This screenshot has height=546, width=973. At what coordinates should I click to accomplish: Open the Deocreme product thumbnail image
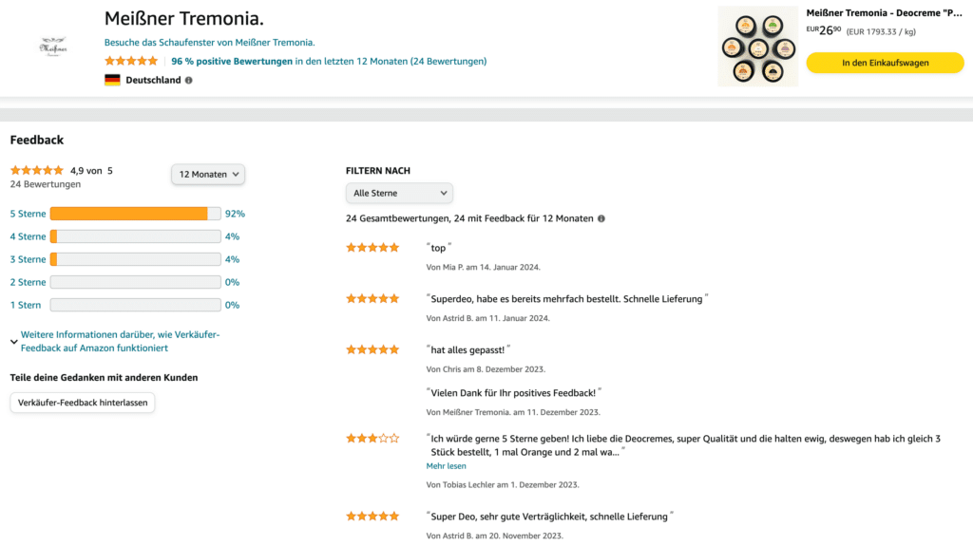pos(757,47)
